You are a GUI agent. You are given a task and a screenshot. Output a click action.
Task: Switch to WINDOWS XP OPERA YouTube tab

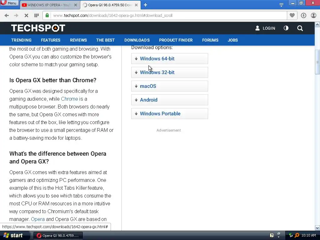49,5
